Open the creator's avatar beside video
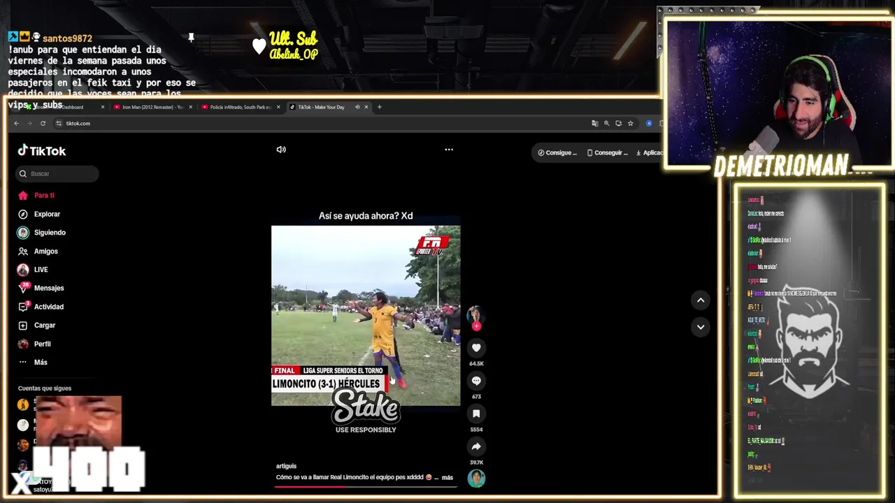Viewport: 895px width, 503px height. click(475, 314)
